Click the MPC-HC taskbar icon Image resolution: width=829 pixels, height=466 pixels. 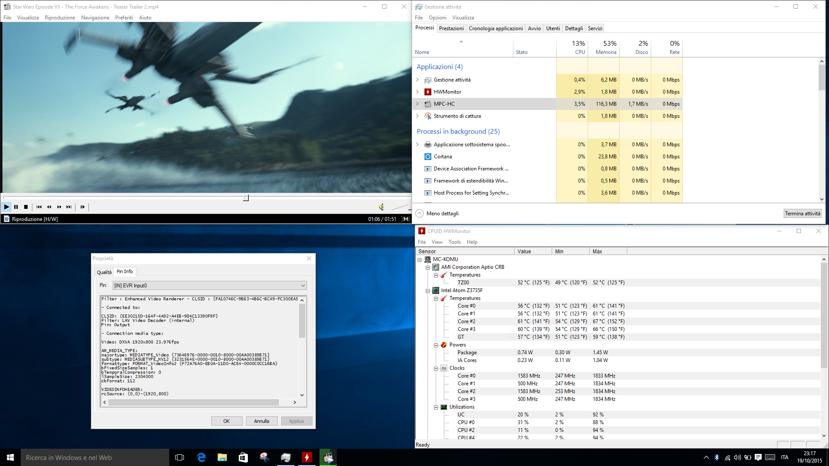328,457
